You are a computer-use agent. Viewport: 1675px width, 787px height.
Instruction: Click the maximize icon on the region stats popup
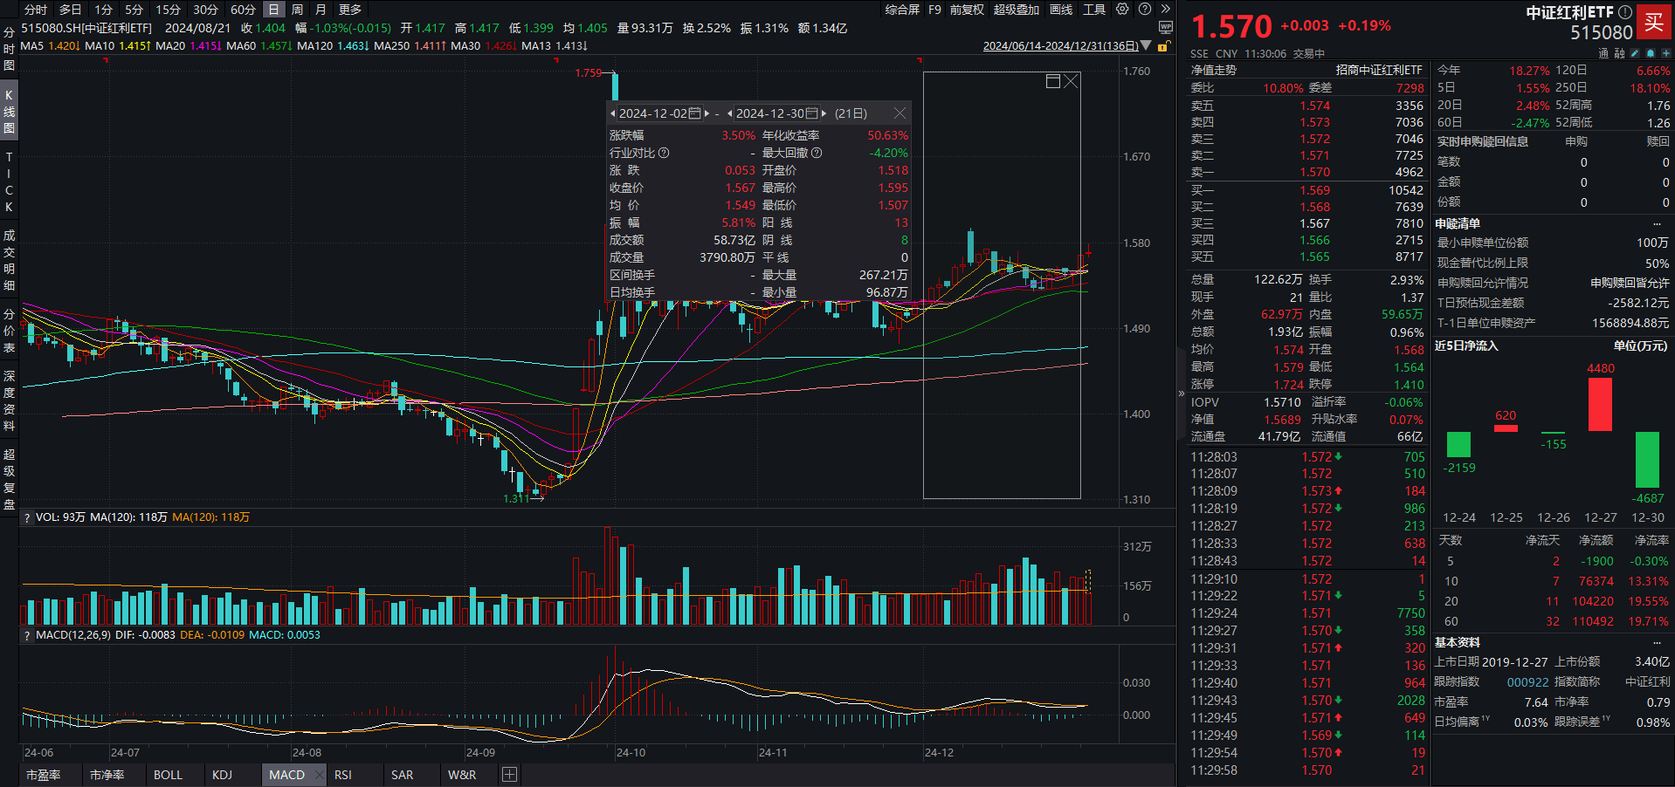pos(1054,80)
